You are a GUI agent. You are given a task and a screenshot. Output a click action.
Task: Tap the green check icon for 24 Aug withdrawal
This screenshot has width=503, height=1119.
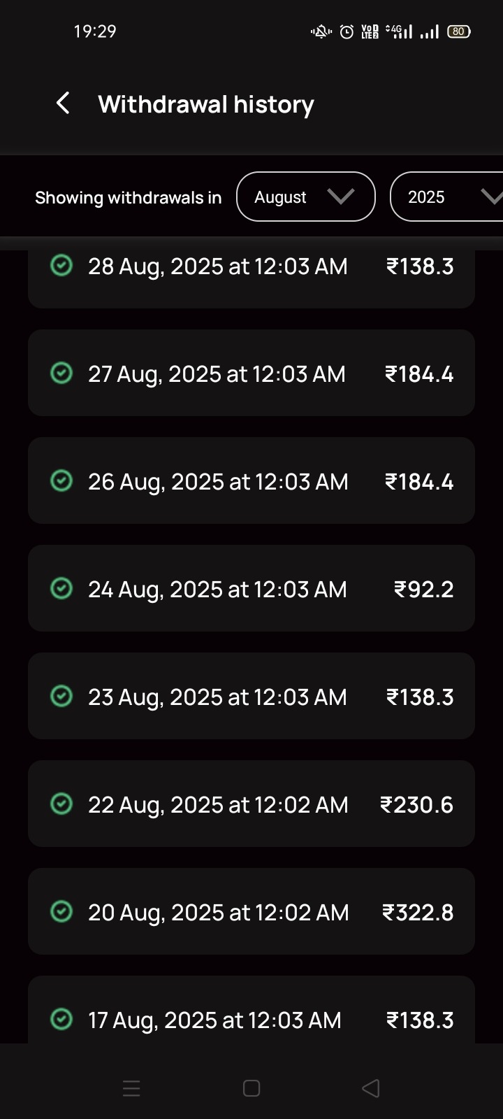[61, 589]
